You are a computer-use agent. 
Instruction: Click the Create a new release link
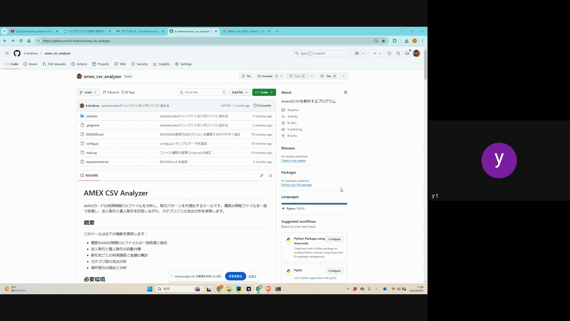pos(293,161)
